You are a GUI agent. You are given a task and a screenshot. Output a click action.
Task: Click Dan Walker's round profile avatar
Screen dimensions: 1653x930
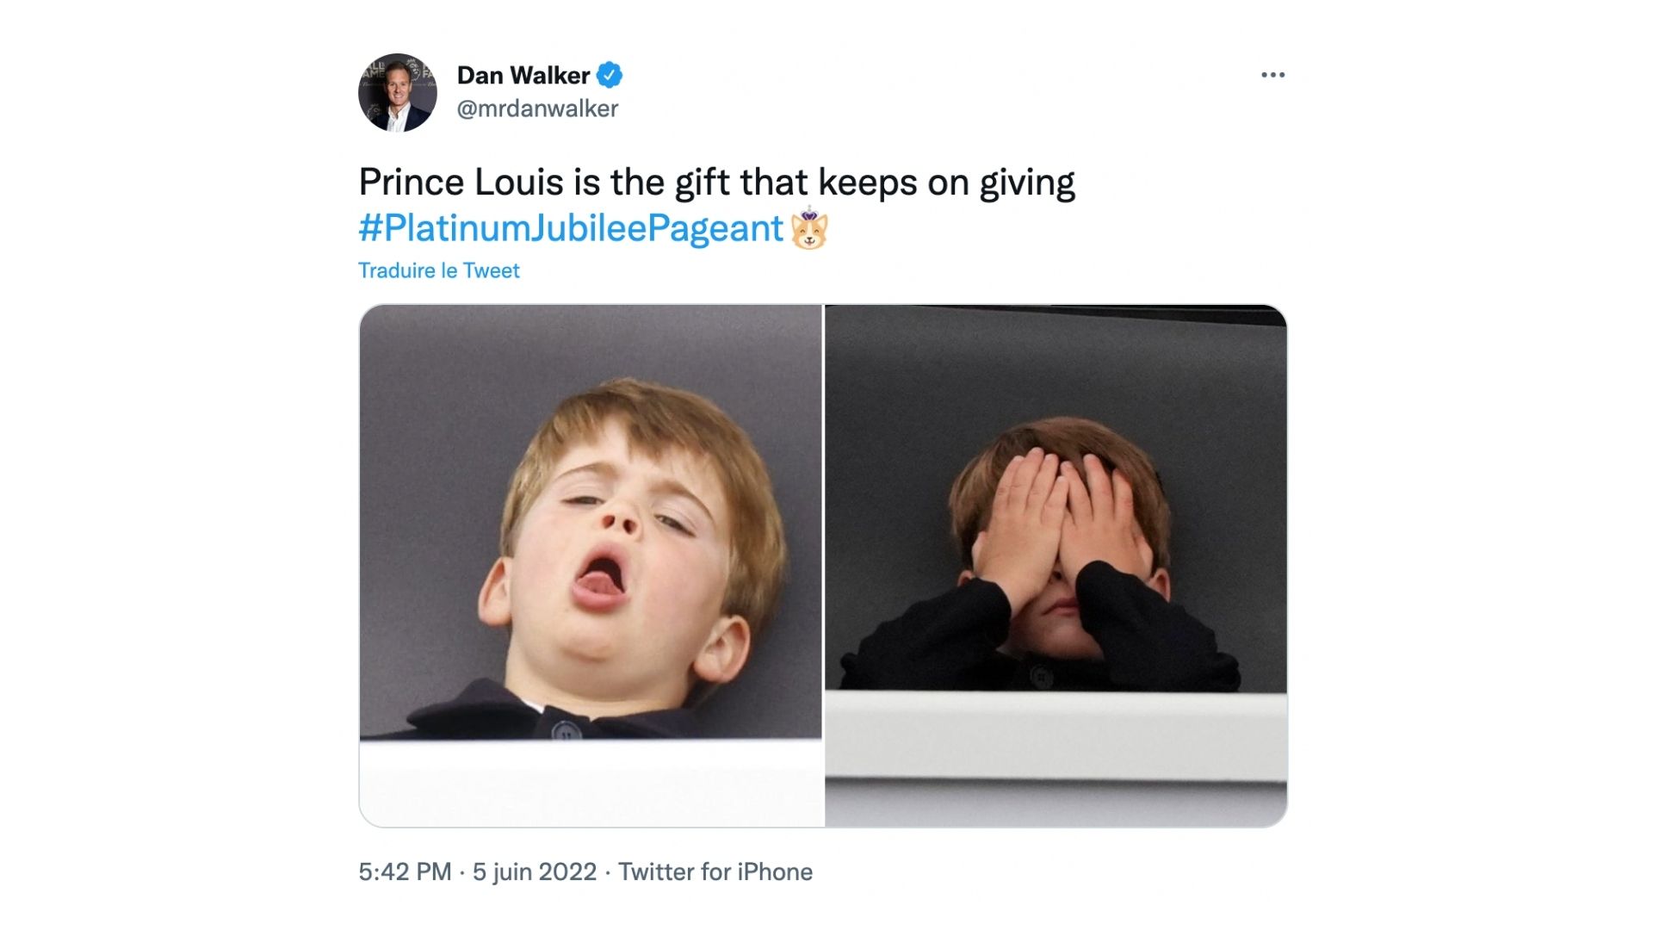[x=398, y=93]
